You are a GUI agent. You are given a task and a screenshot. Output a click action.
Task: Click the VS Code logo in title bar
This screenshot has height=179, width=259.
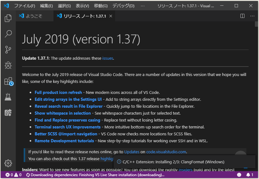coord(6,6)
